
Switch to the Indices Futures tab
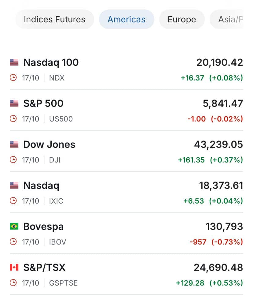[x=55, y=19]
